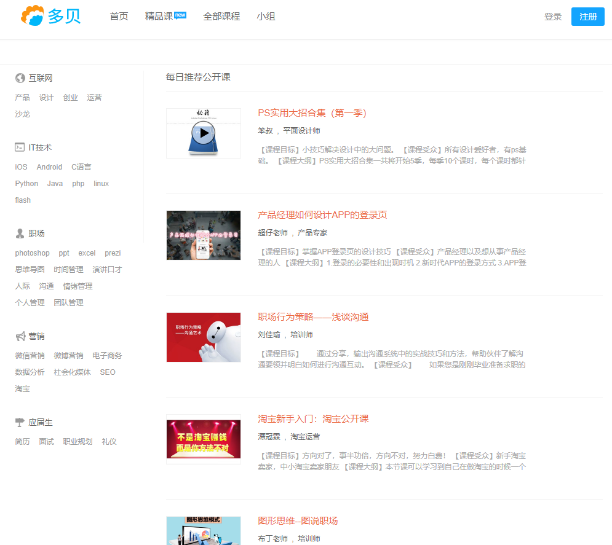Open the 营销 category heading

(37, 336)
